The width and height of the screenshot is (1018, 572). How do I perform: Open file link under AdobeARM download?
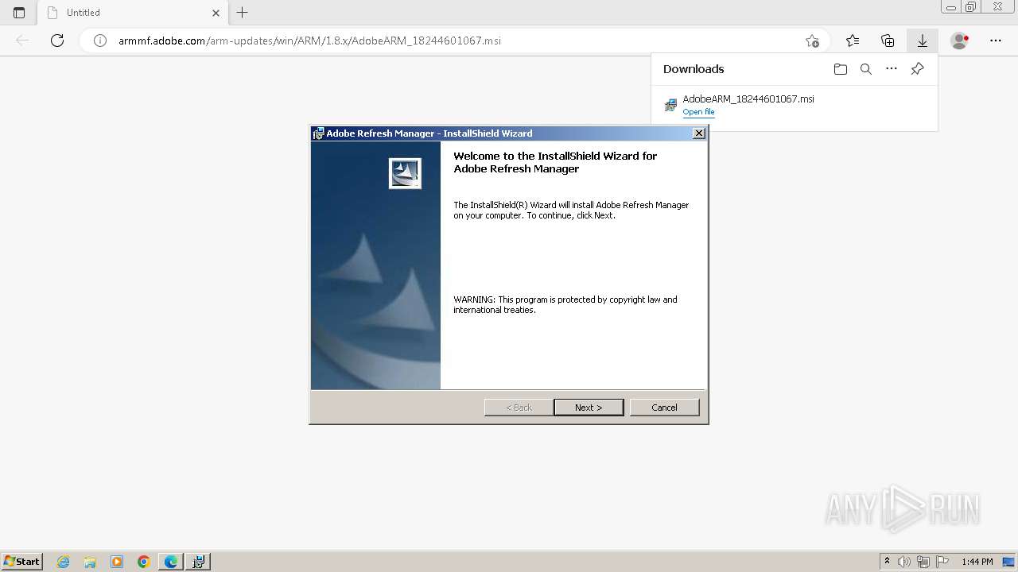(x=698, y=112)
